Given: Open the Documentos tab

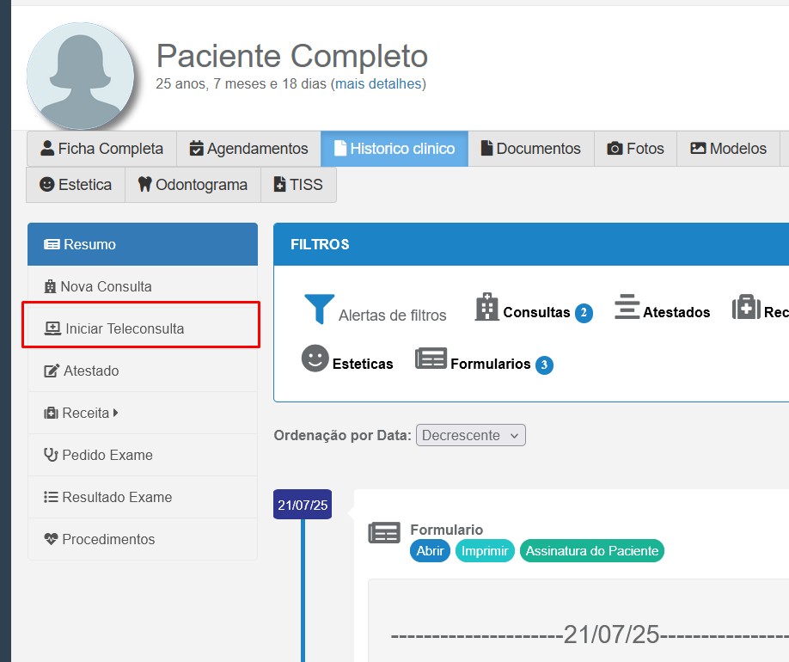Looking at the screenshot, I should click(530, 149).
